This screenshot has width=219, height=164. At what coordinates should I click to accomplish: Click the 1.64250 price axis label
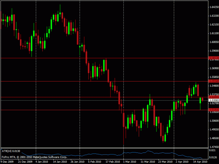(x=214, y=7)
